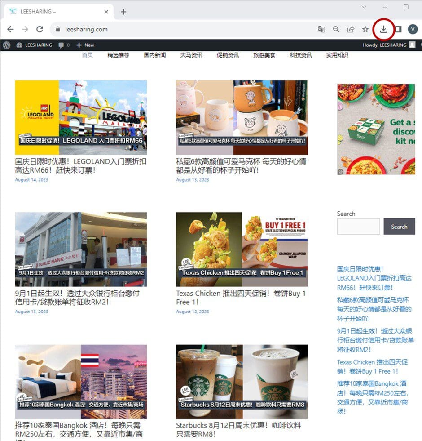Open sidebar recent post 9月1日起生效

coord(375,340)
